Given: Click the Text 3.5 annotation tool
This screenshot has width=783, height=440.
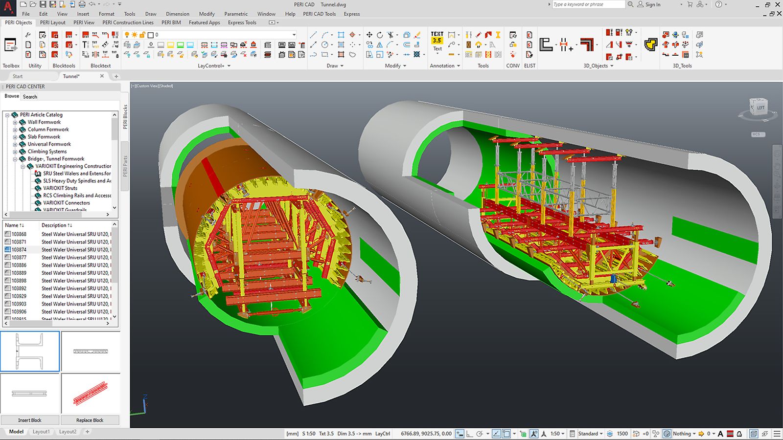Looking at the screenshot, I should tap(437, 38).
